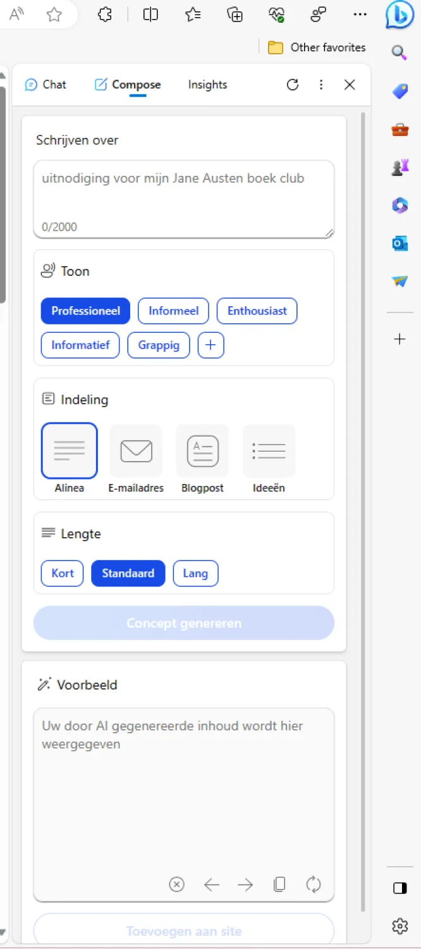
Task: Open the Tools briefcase sidebar icon
Action: (400, 130)
